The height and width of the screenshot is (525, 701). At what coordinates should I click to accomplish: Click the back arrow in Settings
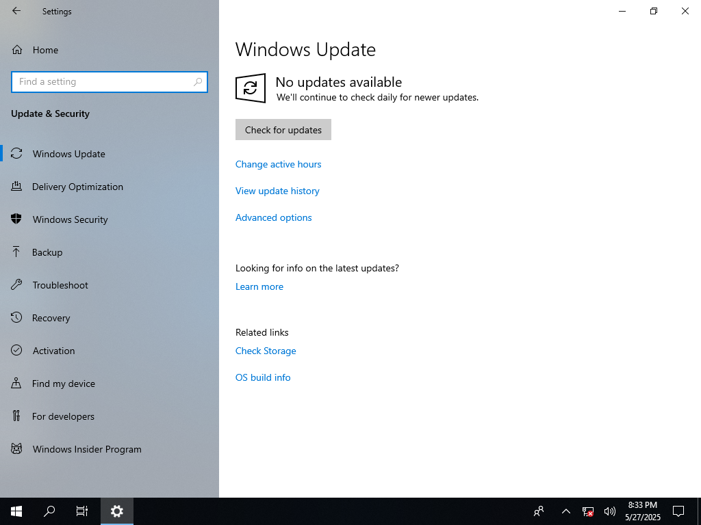16,11
